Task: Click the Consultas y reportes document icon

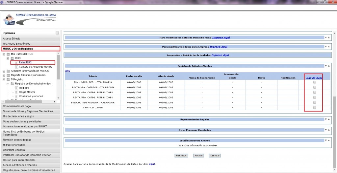Action: pos(16,96)
